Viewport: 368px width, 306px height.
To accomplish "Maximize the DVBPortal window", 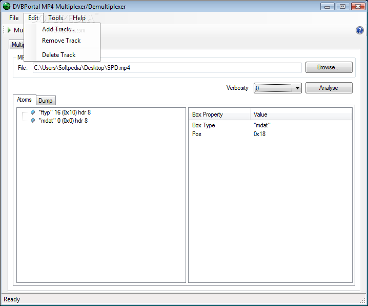I will (342, 7).
